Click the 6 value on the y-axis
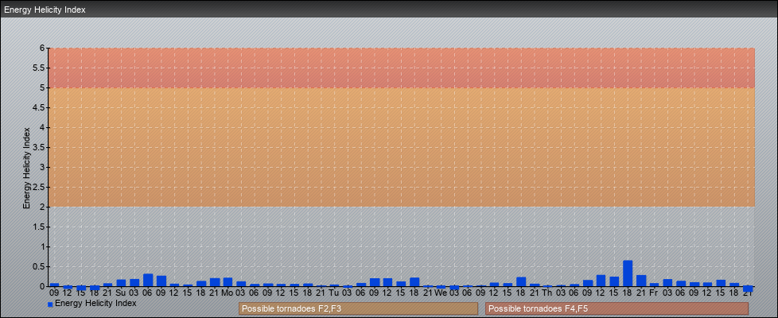The image size is (778, 318). (x=43, y=48)
